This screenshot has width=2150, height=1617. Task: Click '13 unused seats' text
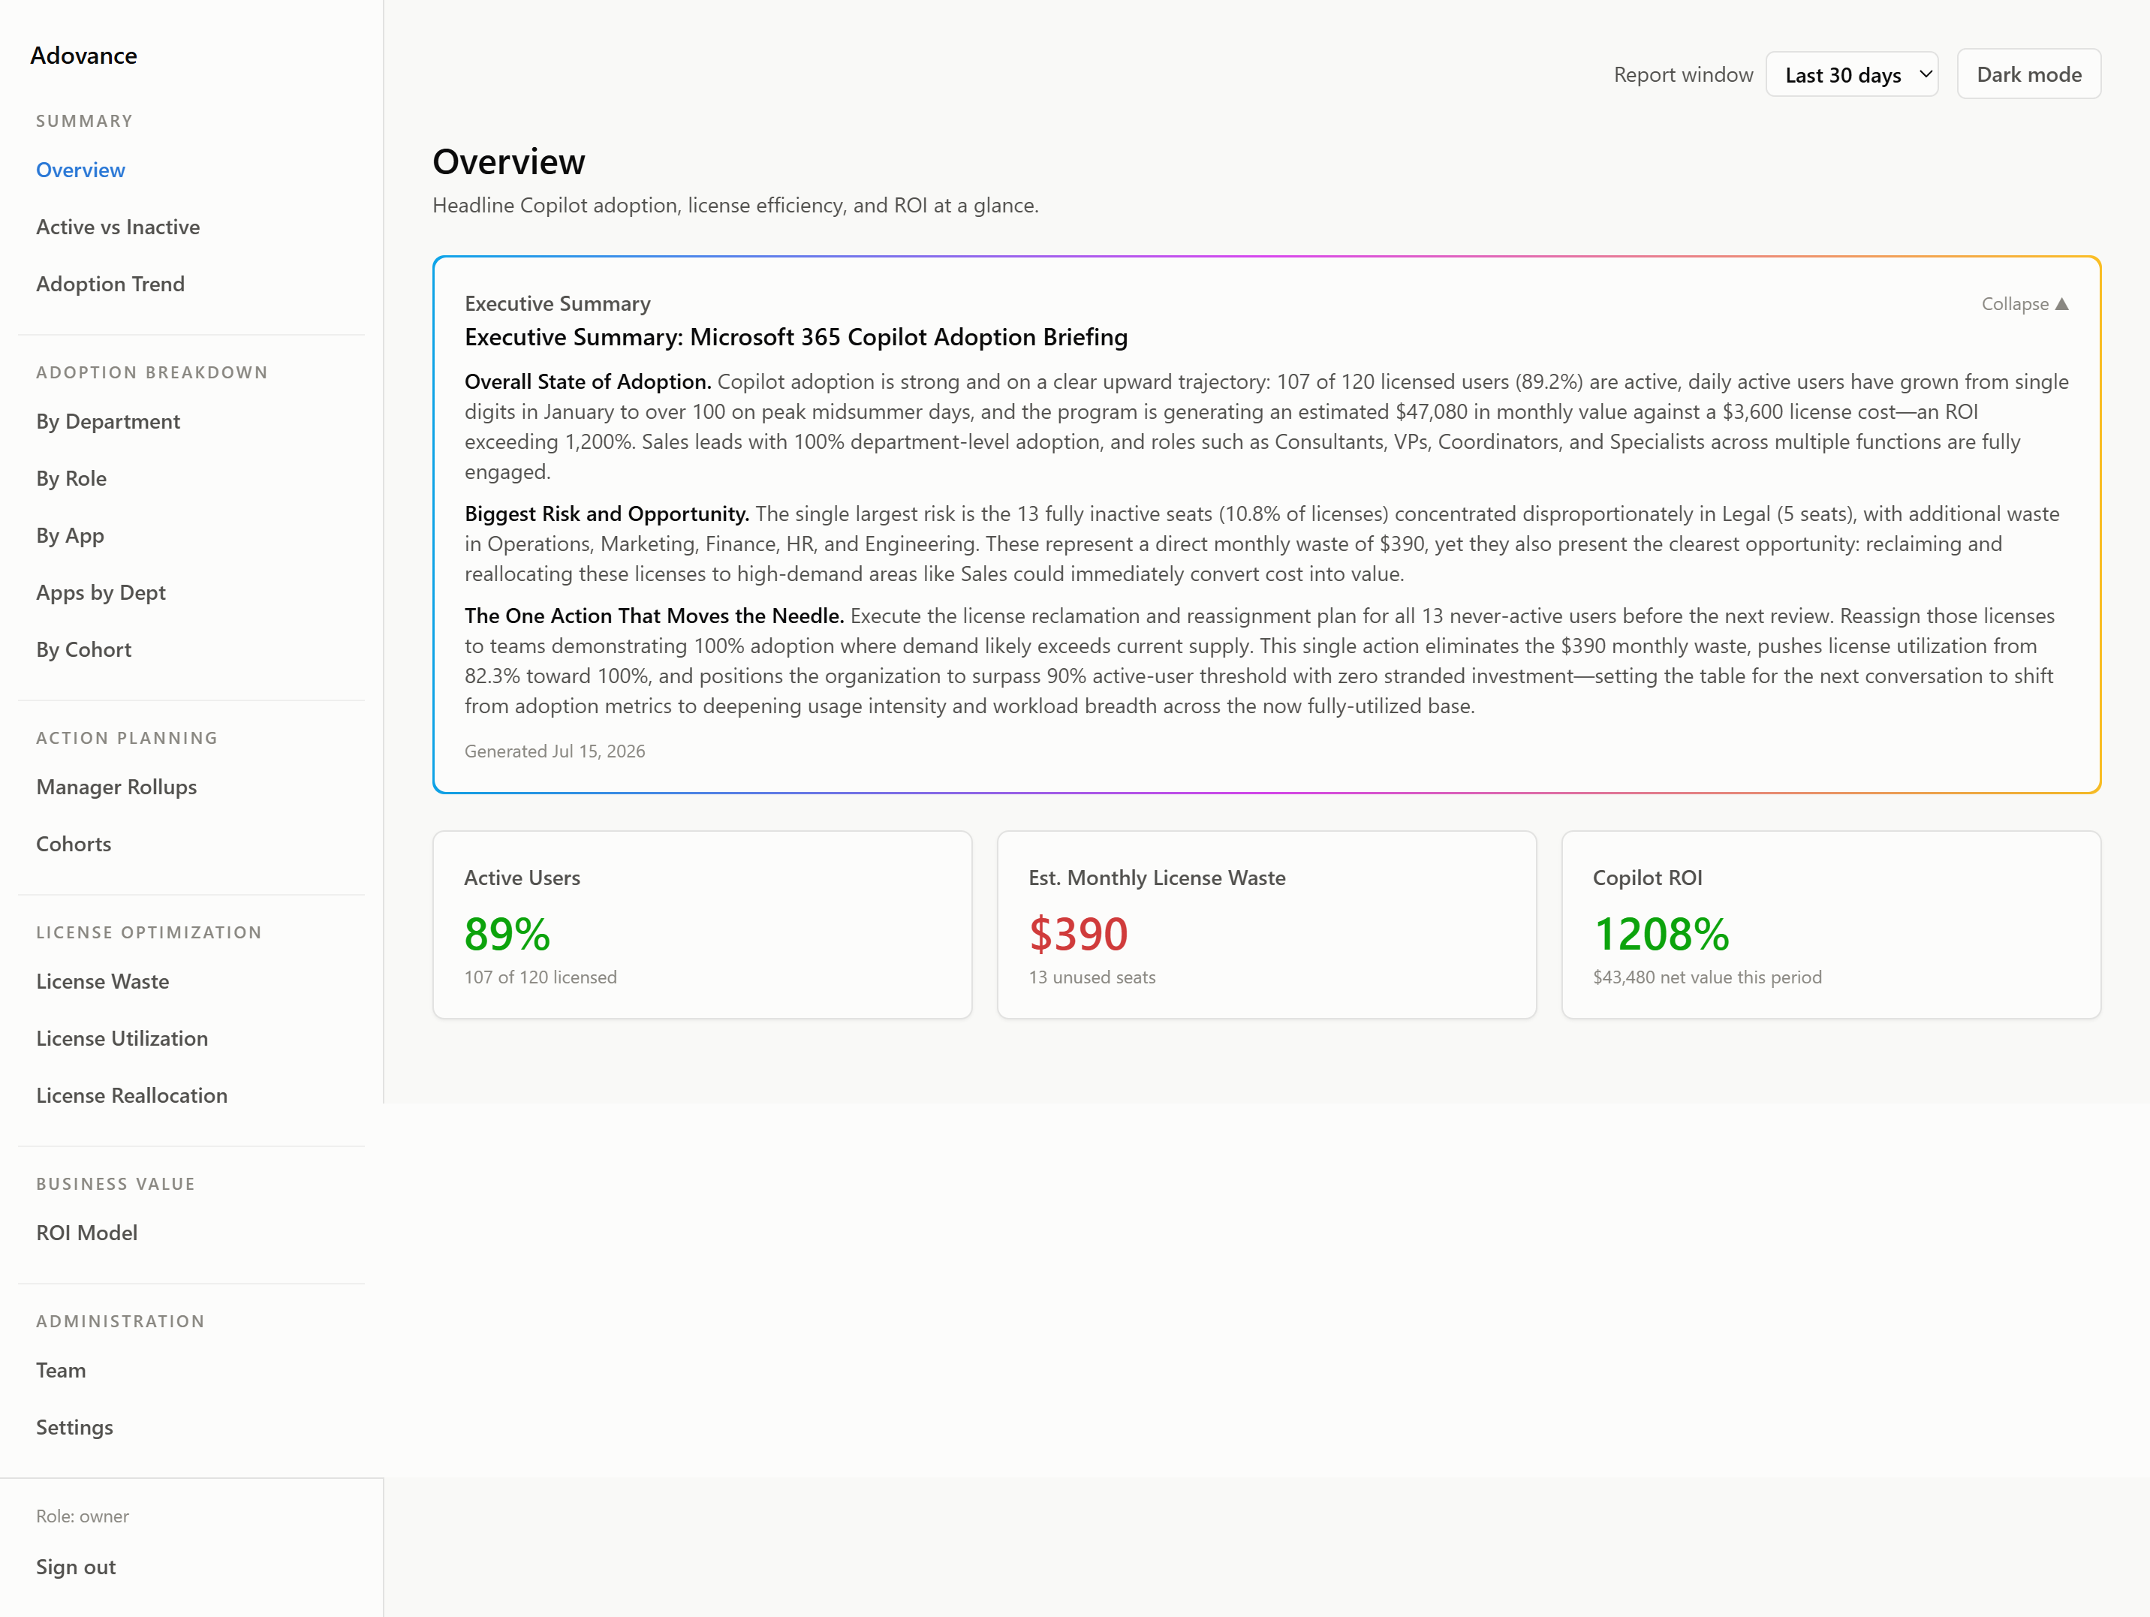click(1092, 977)
